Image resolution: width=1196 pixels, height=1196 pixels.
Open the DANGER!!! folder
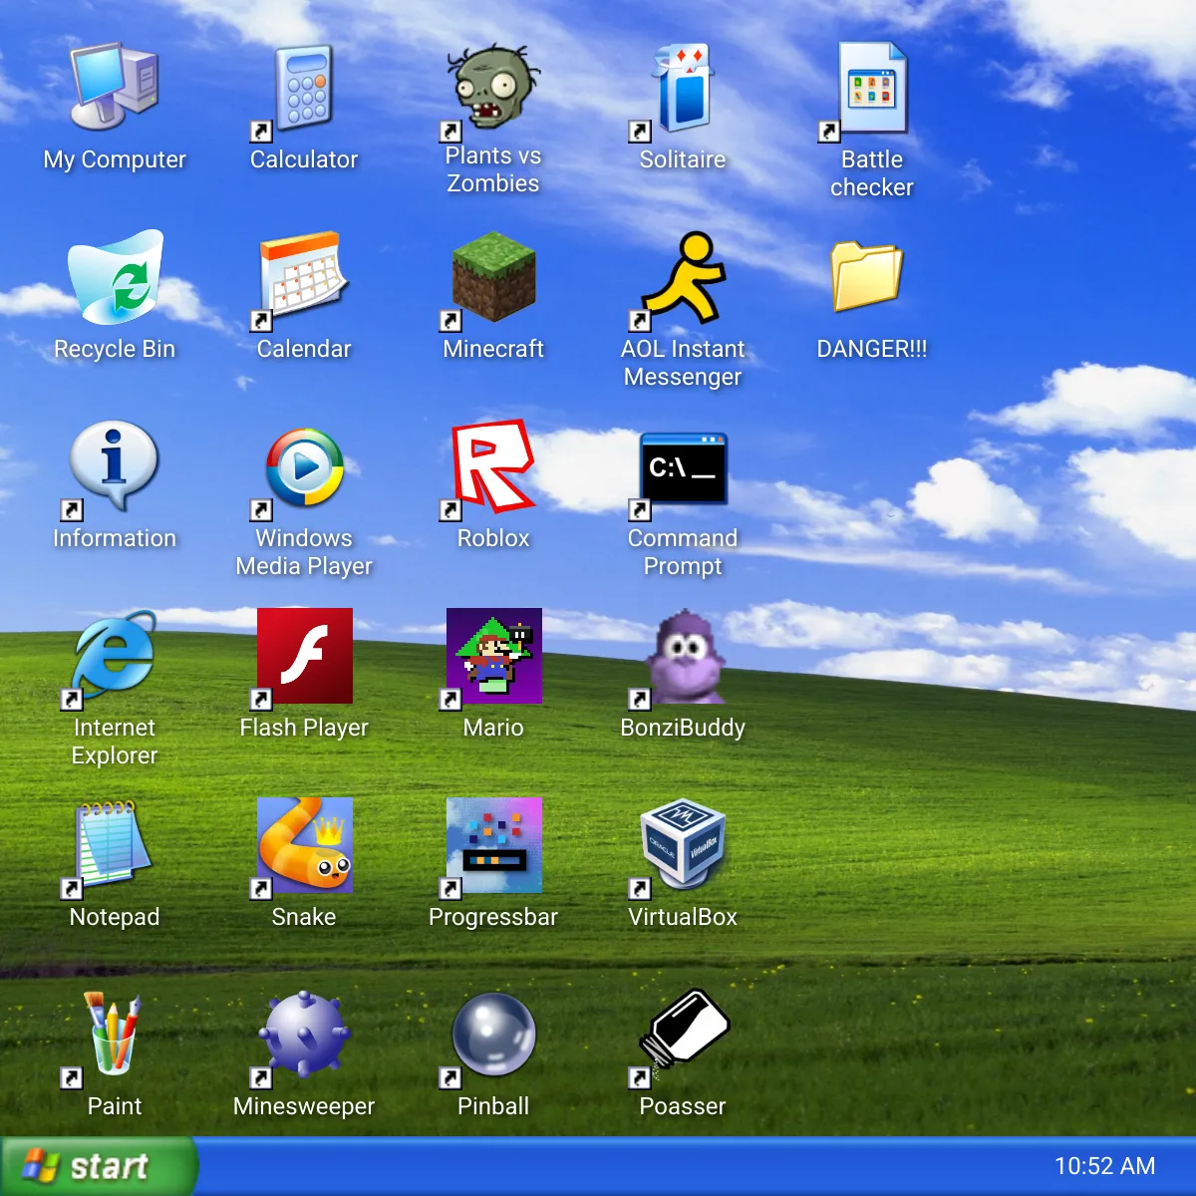click(870, 279)
